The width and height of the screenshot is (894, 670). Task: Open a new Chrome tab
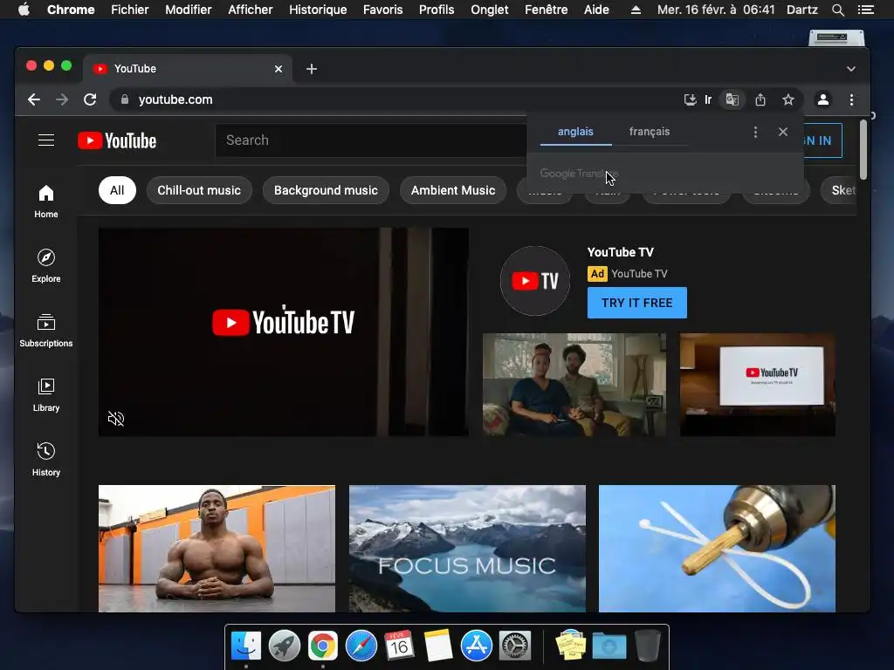312,69
